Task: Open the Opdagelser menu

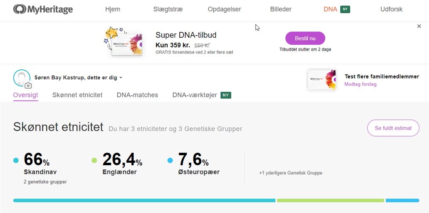Action: point(224,9)
